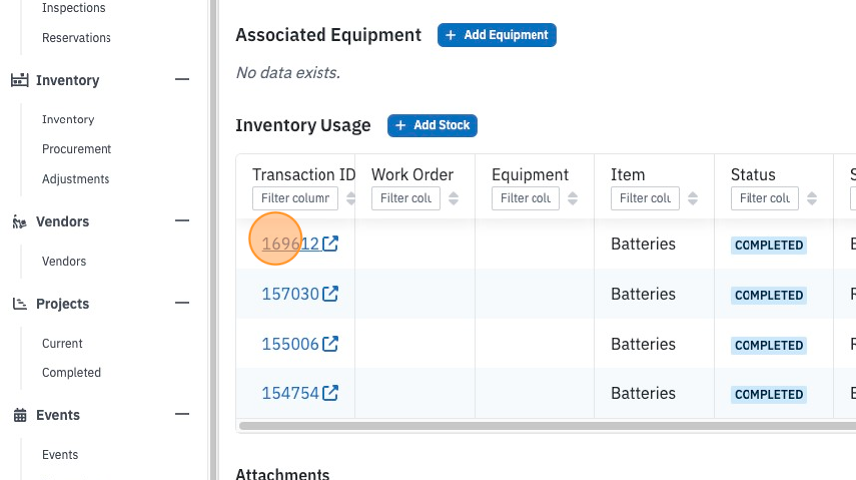Open Current projects in sidebar
The height and width of the screenshot is (480, 856).
62,344
